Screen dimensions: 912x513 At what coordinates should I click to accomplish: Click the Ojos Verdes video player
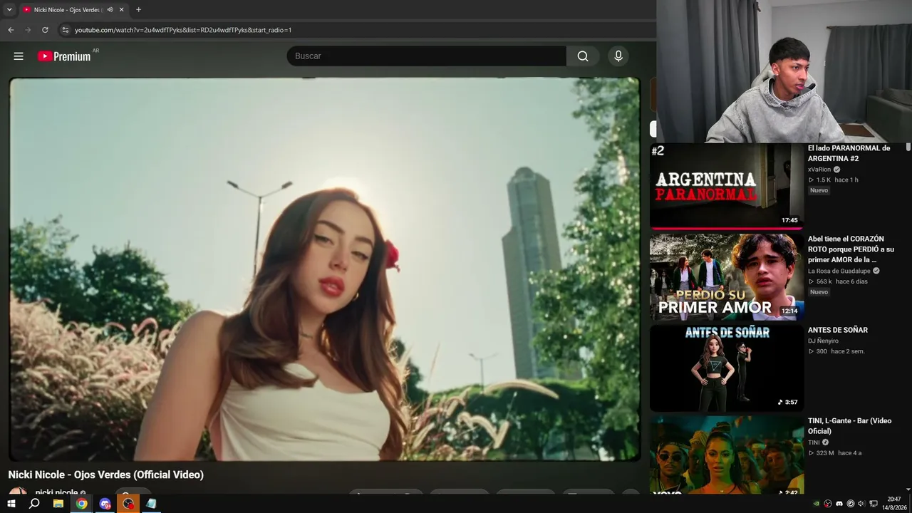click(x=325, y=269)
